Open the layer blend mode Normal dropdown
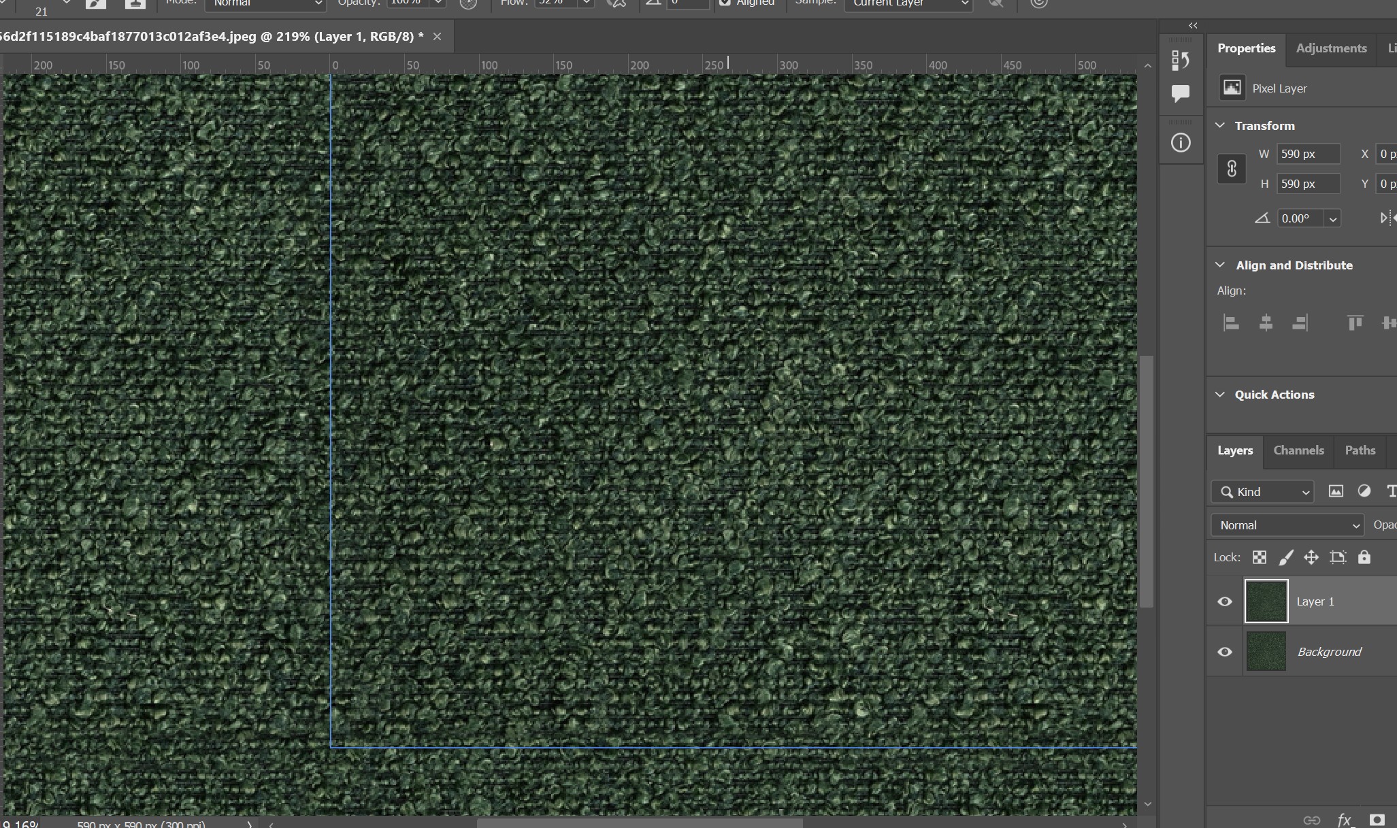This screenshot has width=1397, height=828. coord(1287,525)
